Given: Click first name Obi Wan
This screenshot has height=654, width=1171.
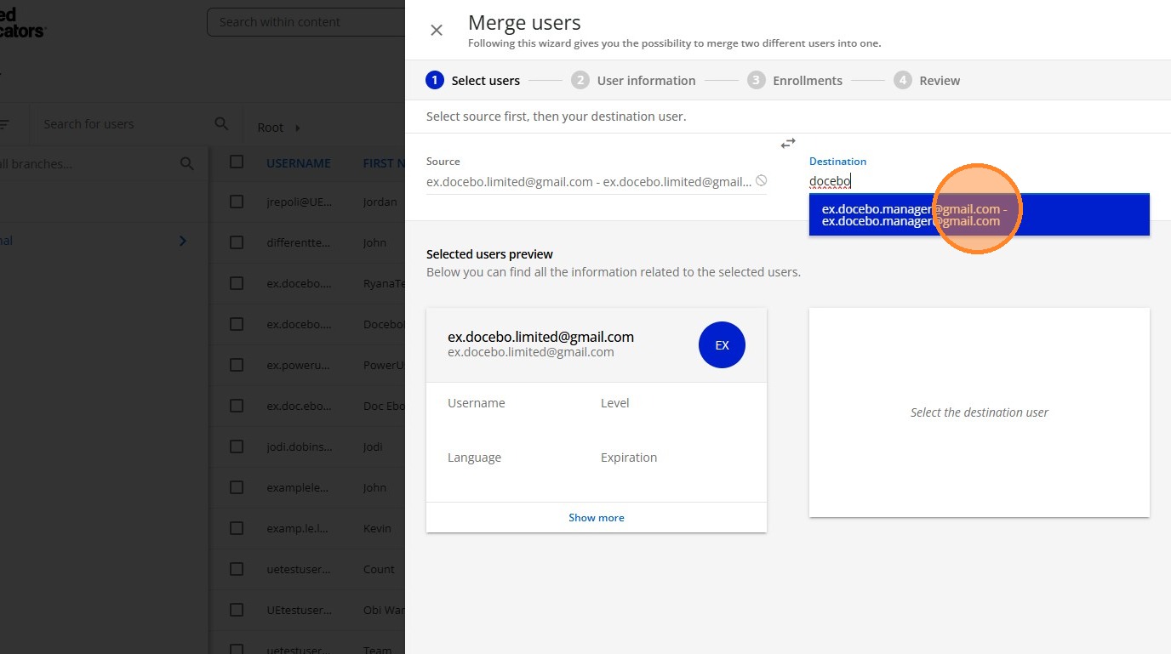Looking at the screenshot, I should pyautogui.click(x=384, y=611).
